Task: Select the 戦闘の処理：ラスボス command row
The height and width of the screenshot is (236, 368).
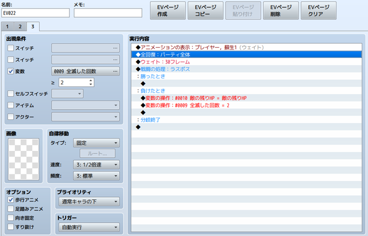Action: click(247, 69)
